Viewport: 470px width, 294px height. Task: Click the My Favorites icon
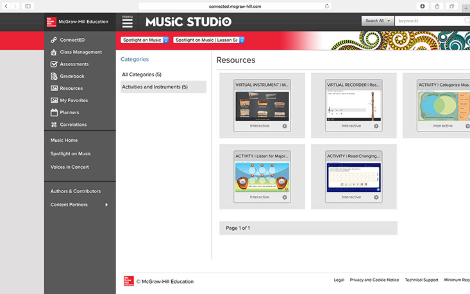54,100
